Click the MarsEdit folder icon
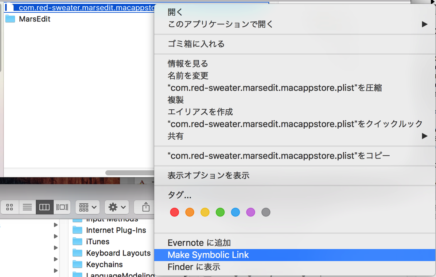The image size is (436, 277). [x=10, y=19]
